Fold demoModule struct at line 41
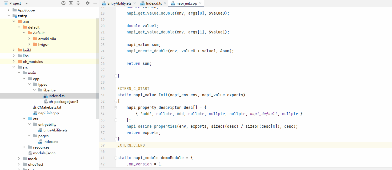 coord(116,158)
